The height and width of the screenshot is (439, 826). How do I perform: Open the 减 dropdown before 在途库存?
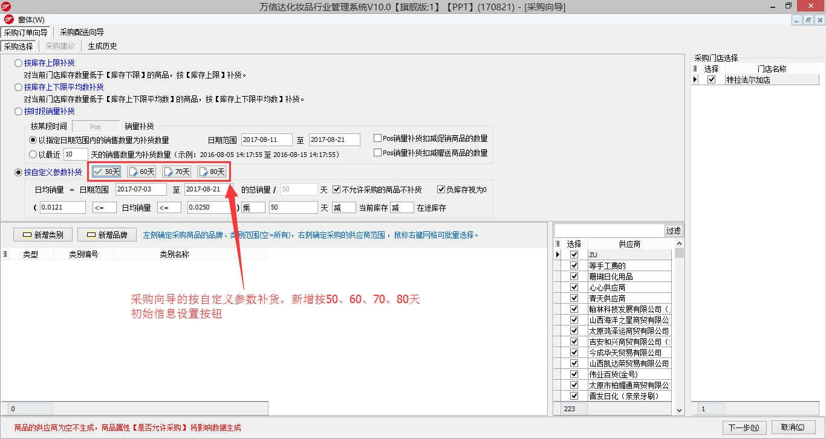pyautogui.click(x=402, y=208)
